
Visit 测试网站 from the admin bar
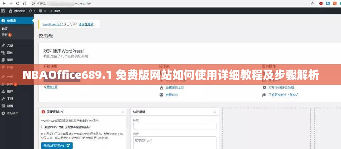17,11
